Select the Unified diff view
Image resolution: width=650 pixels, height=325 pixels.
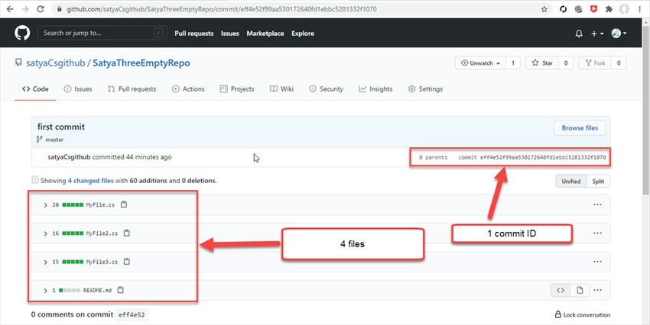coord(570,181)
